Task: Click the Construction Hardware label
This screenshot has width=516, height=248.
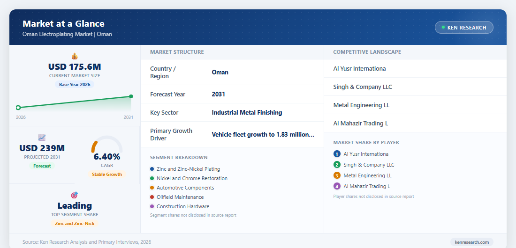Action: (x=183, y=207)
